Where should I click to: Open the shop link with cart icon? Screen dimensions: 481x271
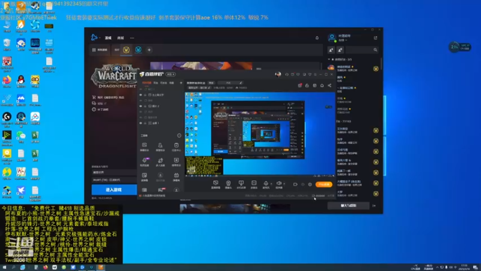tap(108, 98)
